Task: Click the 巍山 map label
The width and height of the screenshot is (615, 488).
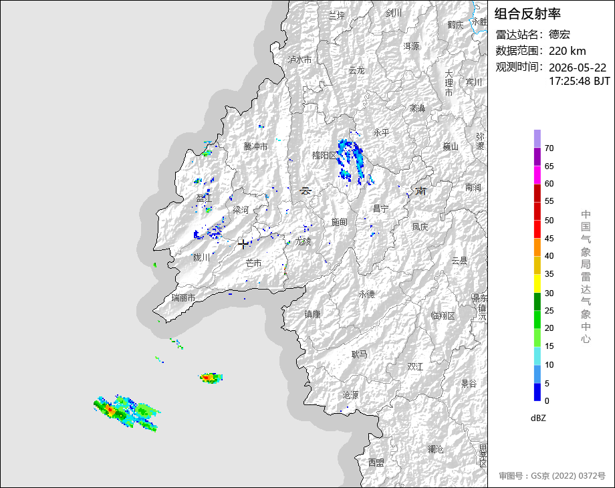Action: 451,146
